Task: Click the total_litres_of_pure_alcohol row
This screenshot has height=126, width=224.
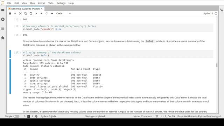Action: click(x=63, y=86)
